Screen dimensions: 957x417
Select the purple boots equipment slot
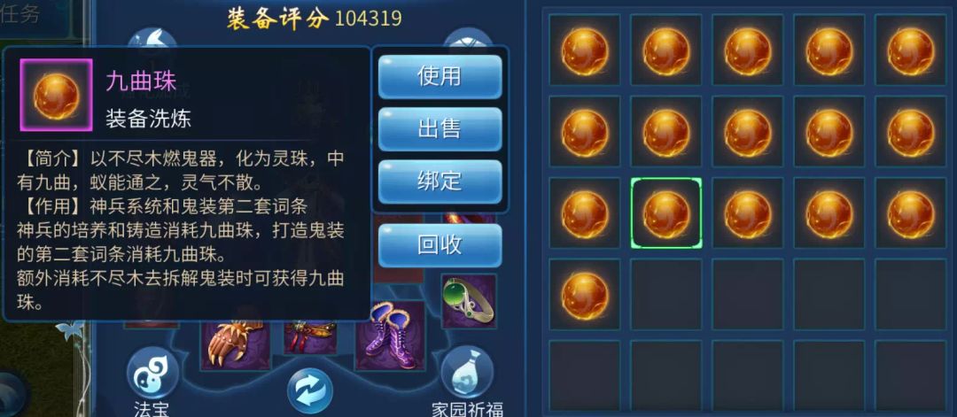coord(390,336)
